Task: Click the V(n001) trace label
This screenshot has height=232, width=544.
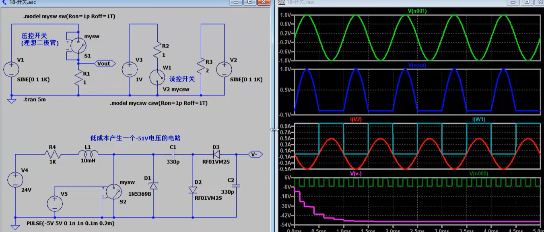Action: pyautogui.click(x=417, y=11)
